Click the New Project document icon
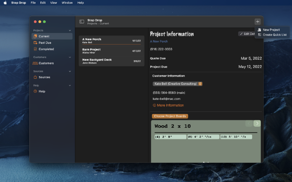The image size is (292, 182). (259, 30)
